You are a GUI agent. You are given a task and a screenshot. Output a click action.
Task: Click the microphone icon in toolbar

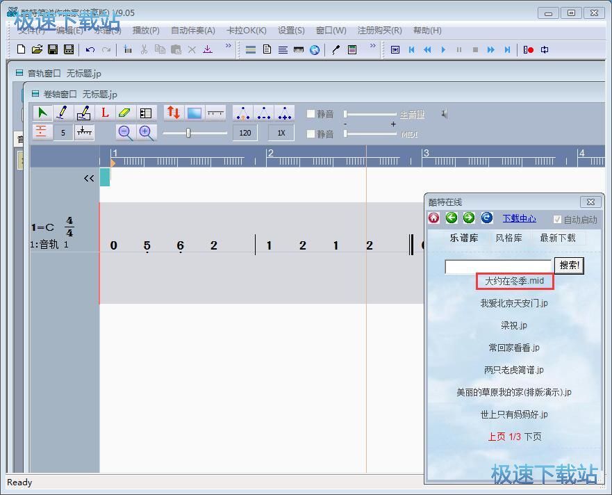(336, 49)
